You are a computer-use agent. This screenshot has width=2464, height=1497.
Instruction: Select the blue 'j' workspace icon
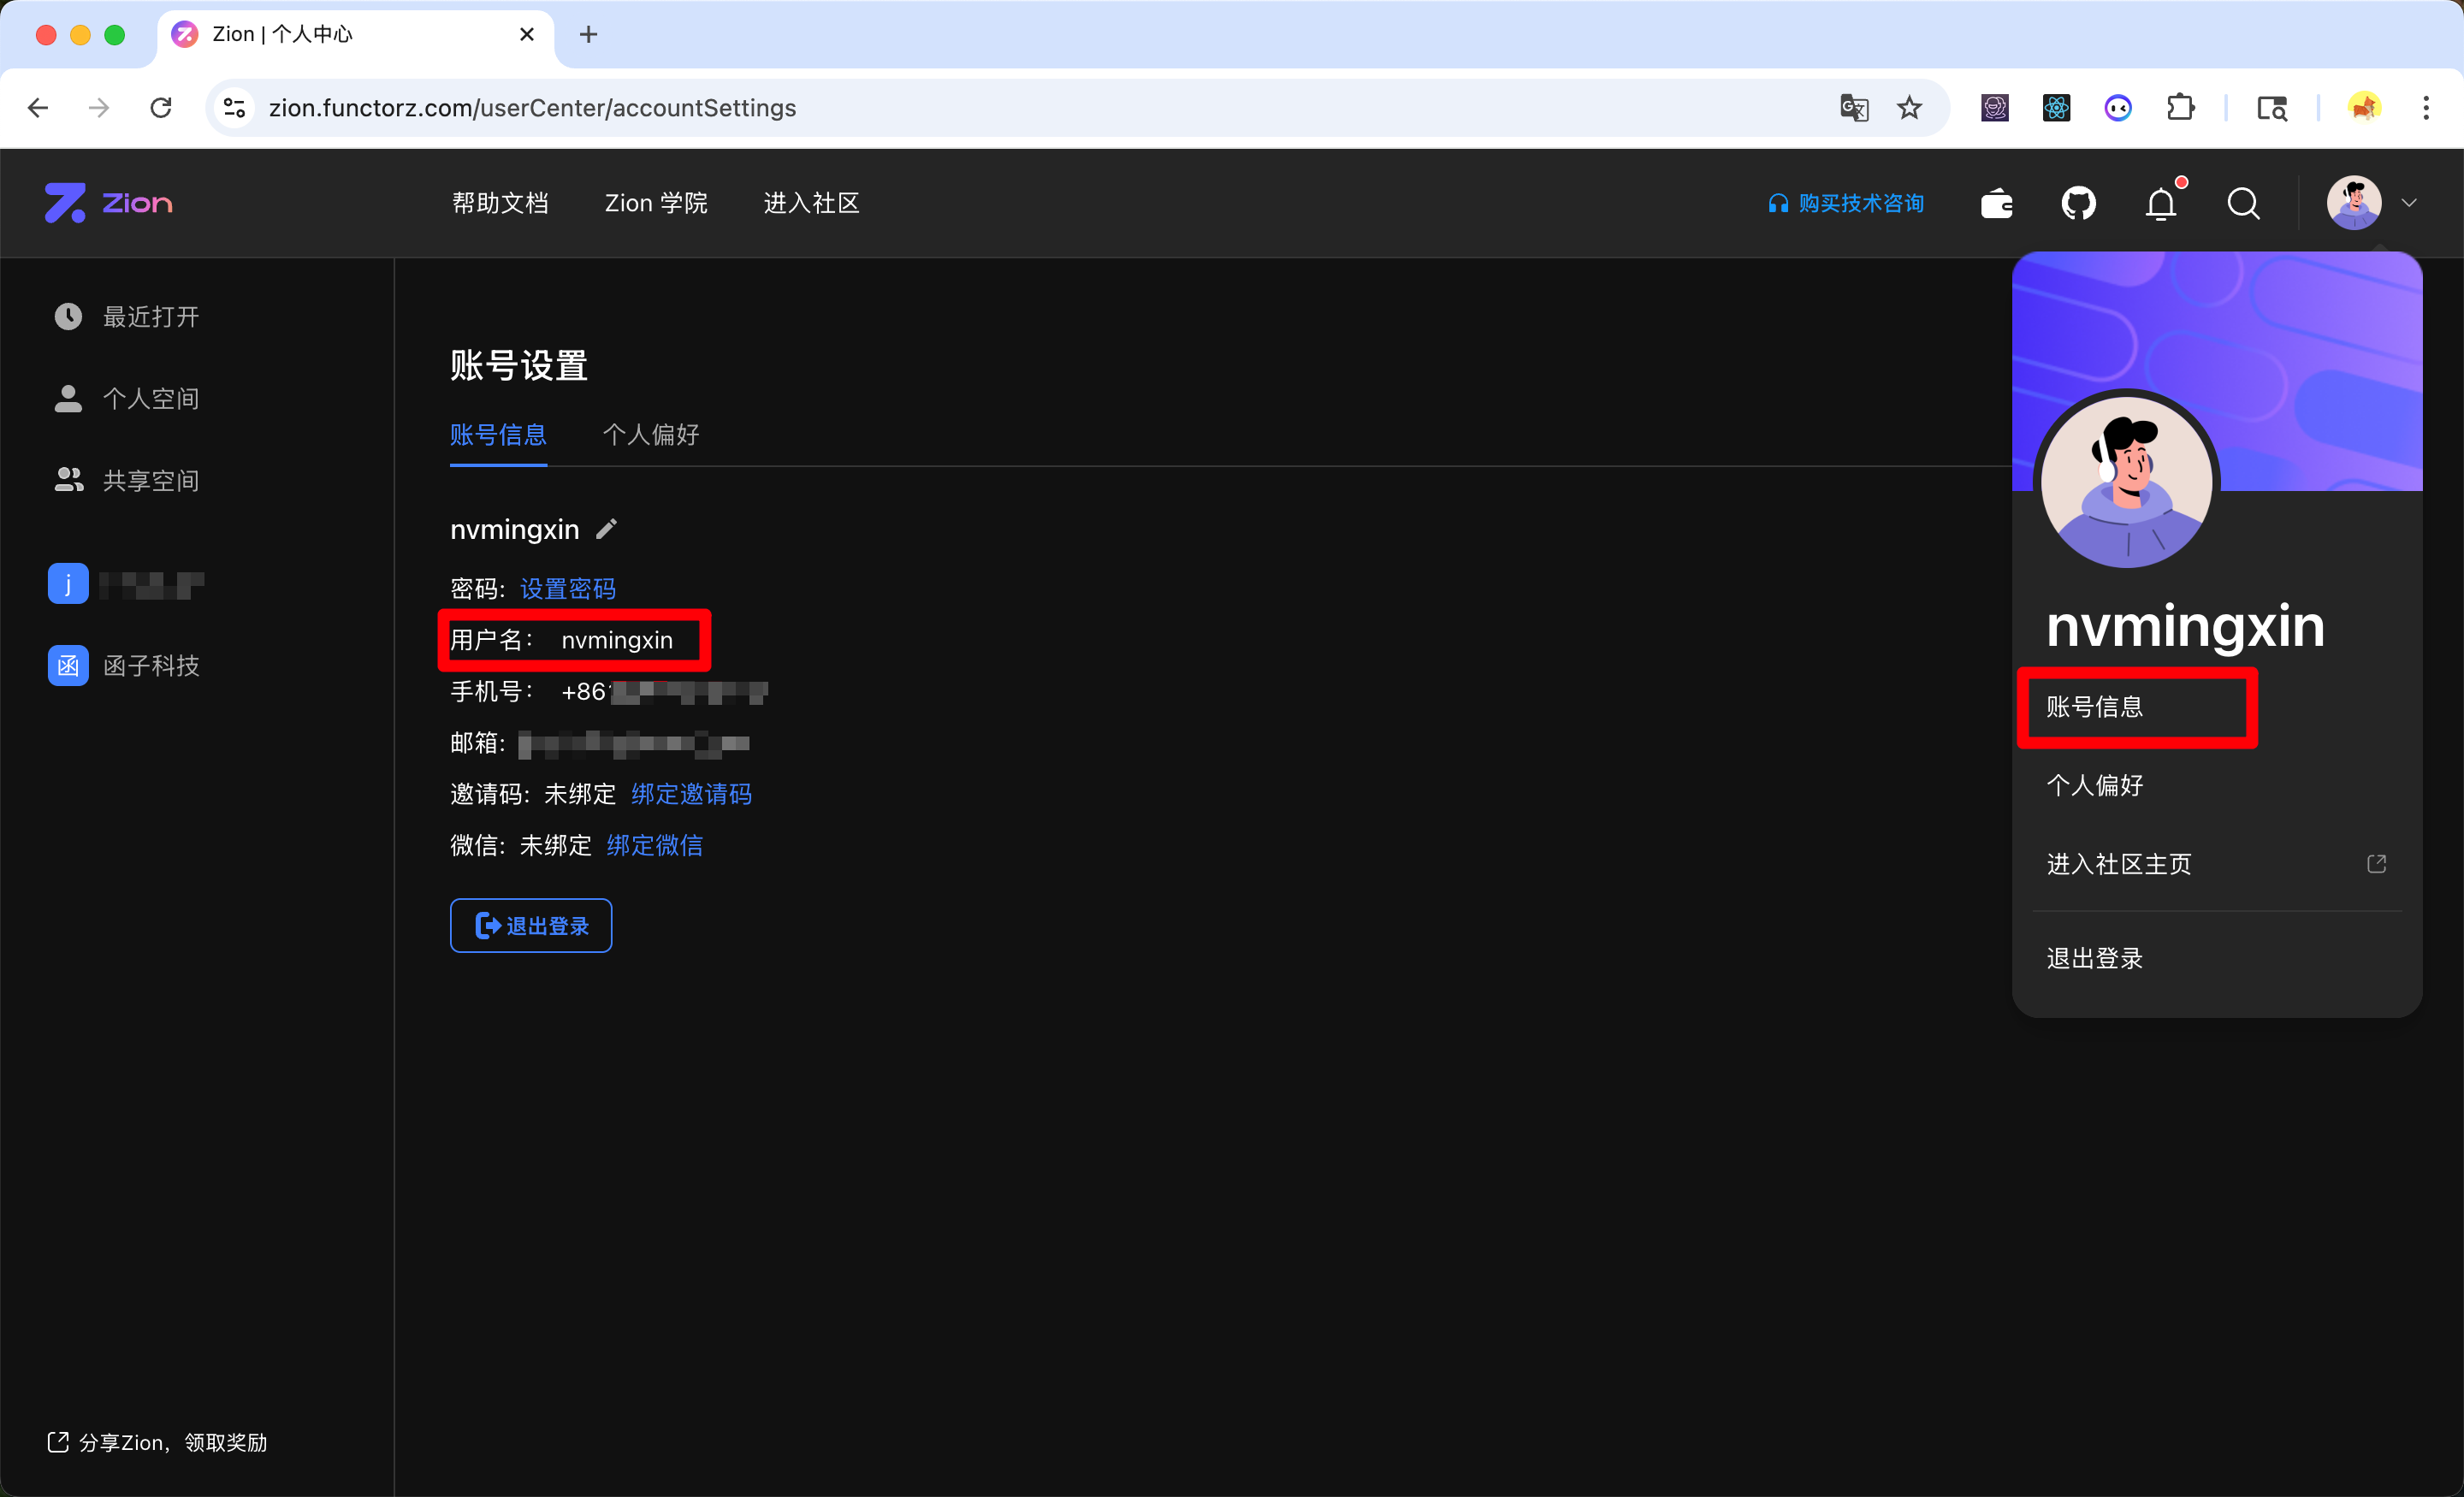[68, 584]
